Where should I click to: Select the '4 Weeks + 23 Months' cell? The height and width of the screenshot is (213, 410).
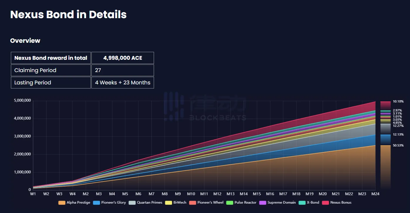123,83
